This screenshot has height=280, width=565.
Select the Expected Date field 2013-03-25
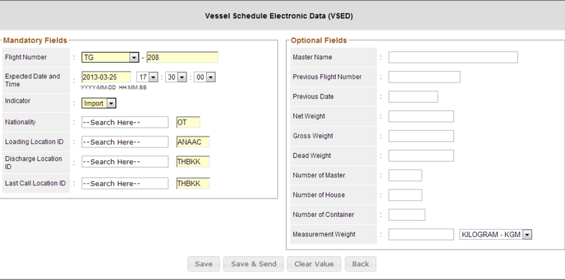pyautogui.click(x=106, y=77)
